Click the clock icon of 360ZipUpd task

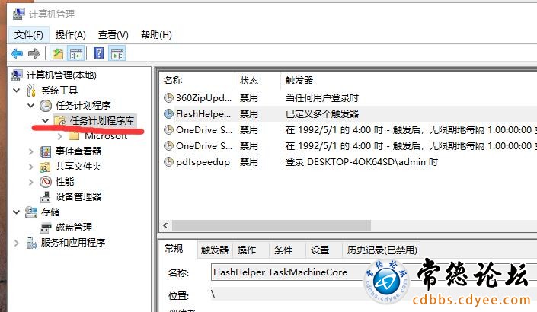[x=168, y=98]
